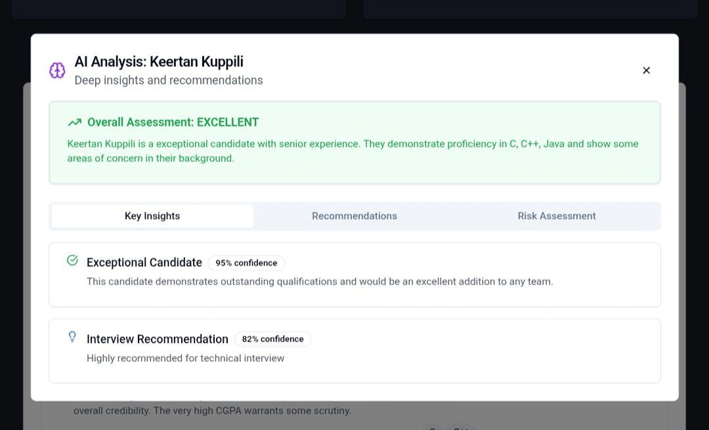Click the Exceptional Candidate heading
The height and width of the screenshot is (430, 709).
[x=144, y=263]
